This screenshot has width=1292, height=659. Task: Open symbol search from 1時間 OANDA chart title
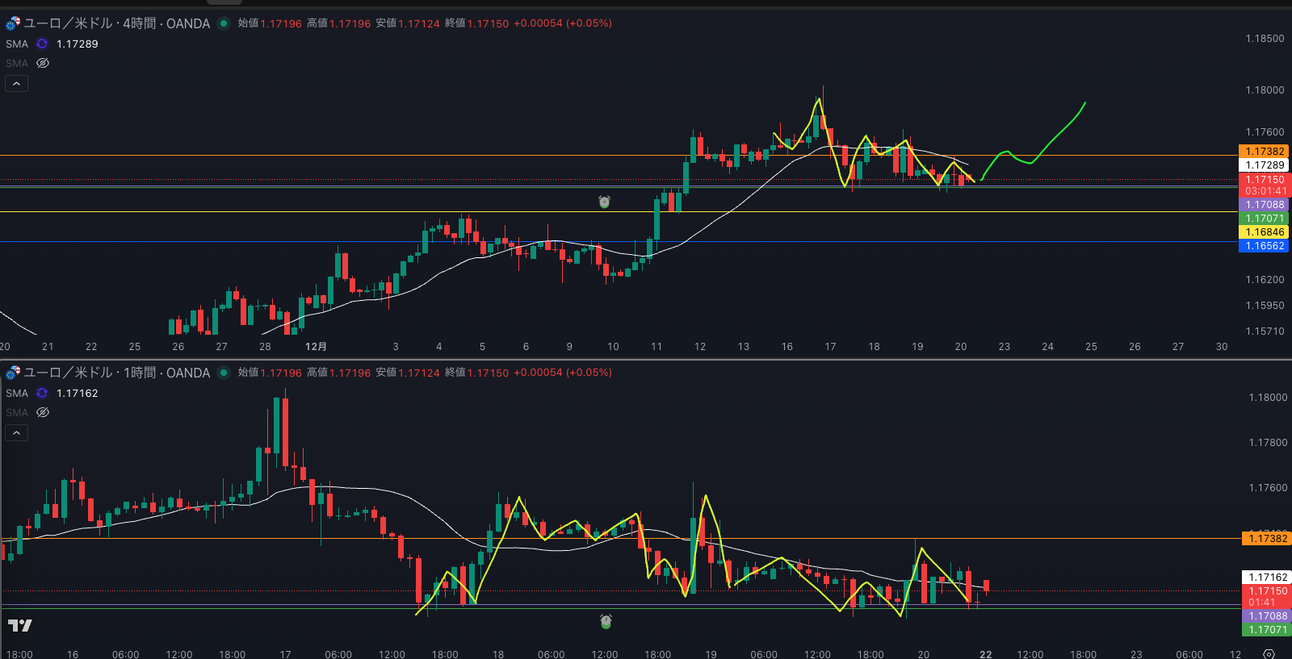pyautogui.click(x=117, y=373)
